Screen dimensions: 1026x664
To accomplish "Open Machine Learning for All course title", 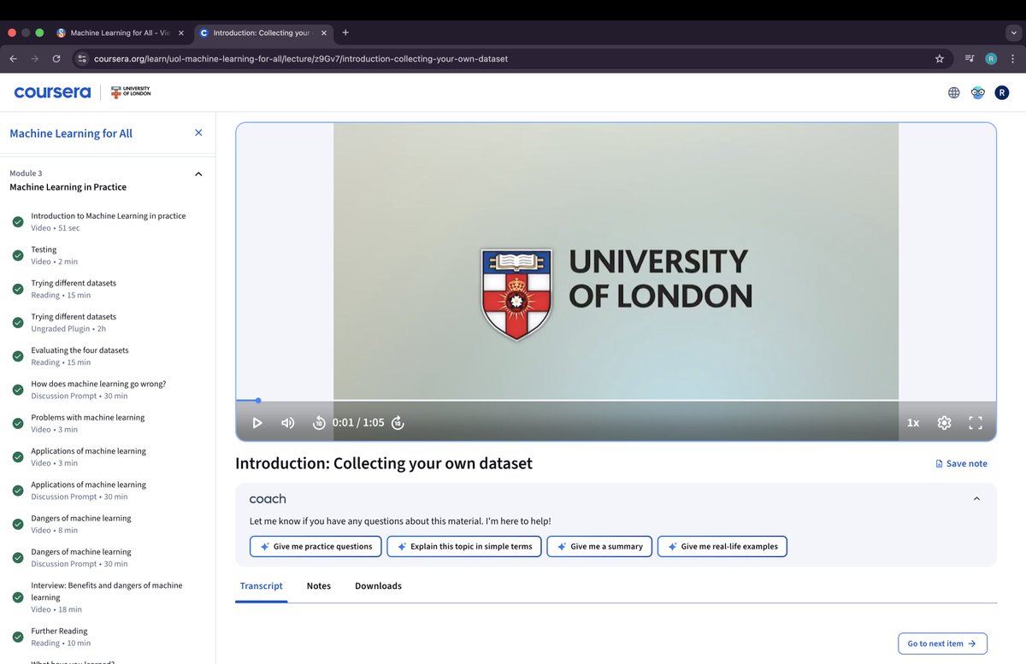I will (x=71, y=133).
